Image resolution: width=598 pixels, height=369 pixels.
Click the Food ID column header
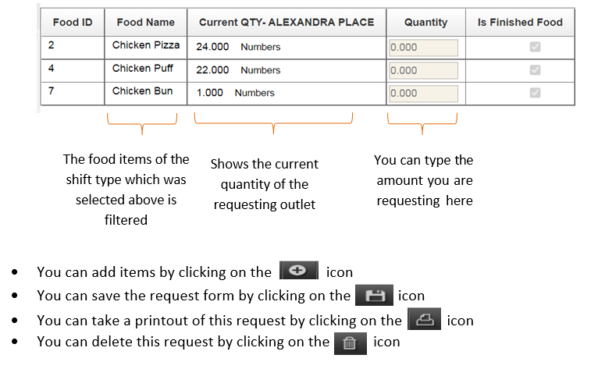click(72, 22)
